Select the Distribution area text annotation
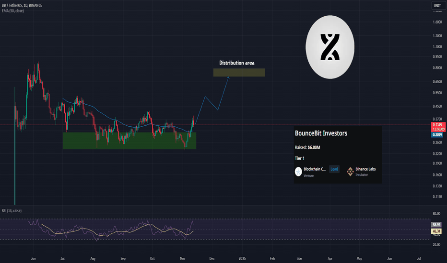447x263 pixels. (236, 63)
